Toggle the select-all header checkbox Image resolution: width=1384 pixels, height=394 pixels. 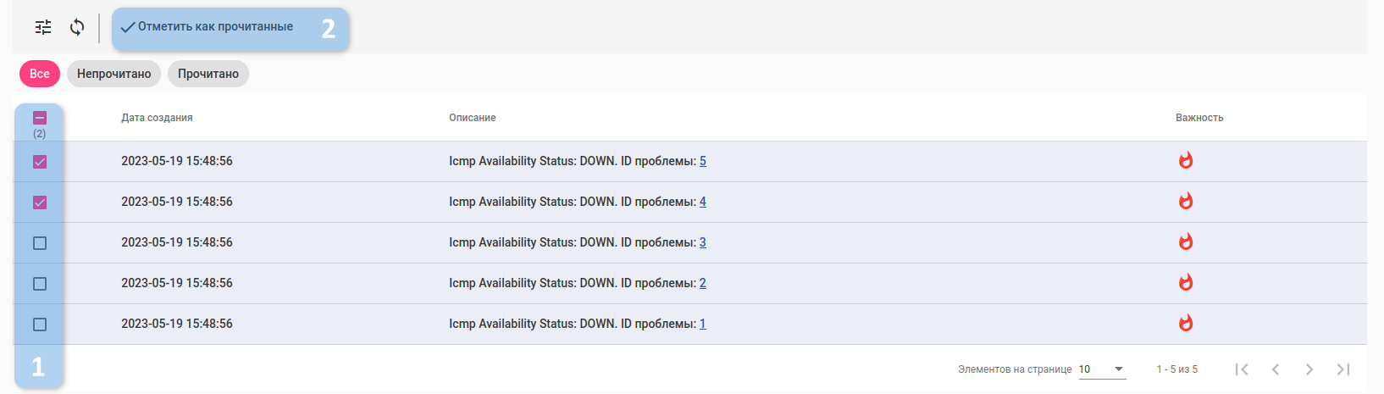pos(40,118)
